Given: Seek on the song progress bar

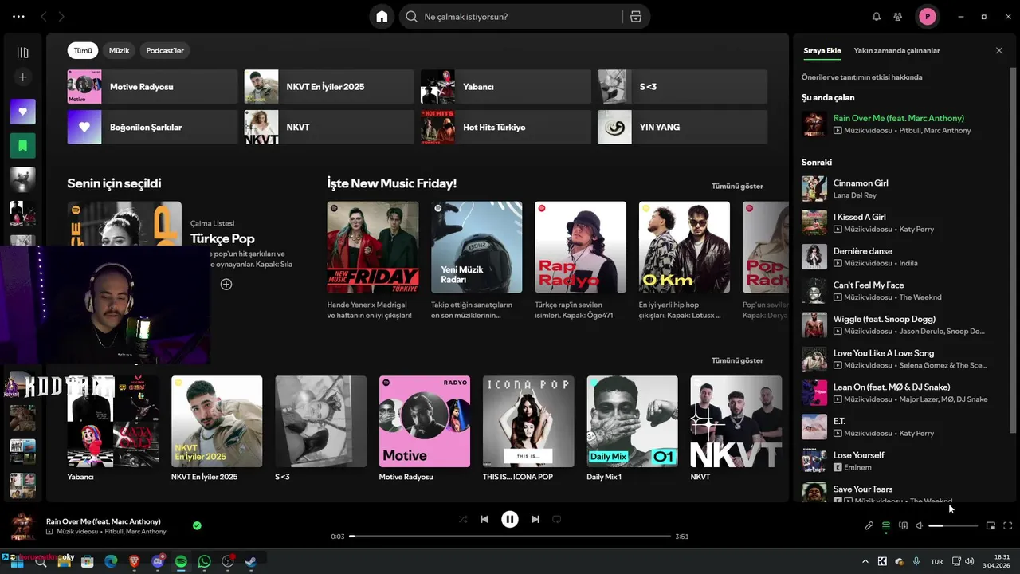Looking at the screenshot, I should pyautogui.click(x=510, y=537).
